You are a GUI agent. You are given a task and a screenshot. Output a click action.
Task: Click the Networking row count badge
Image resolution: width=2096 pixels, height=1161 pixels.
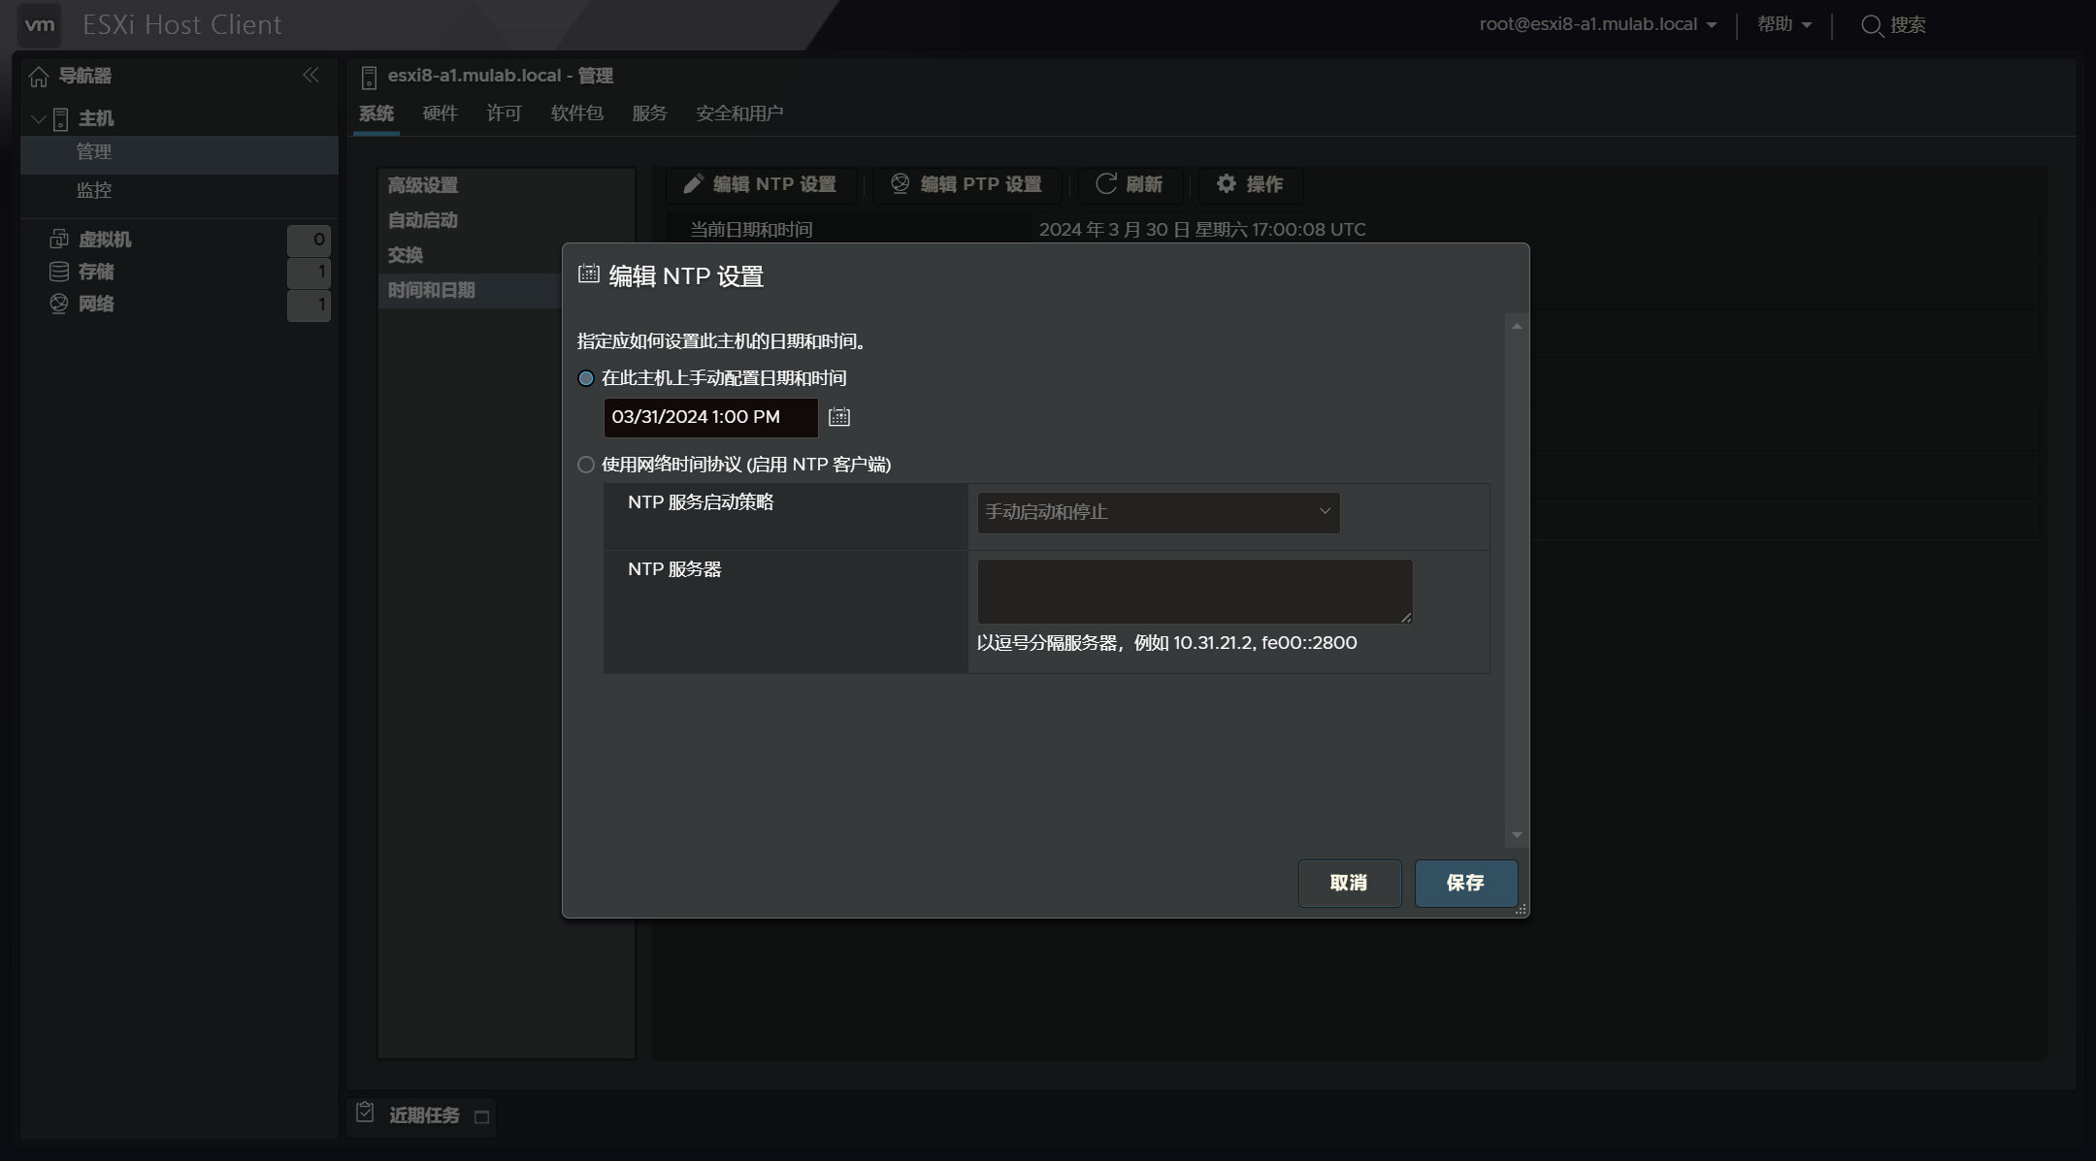[x=309, y=306]
